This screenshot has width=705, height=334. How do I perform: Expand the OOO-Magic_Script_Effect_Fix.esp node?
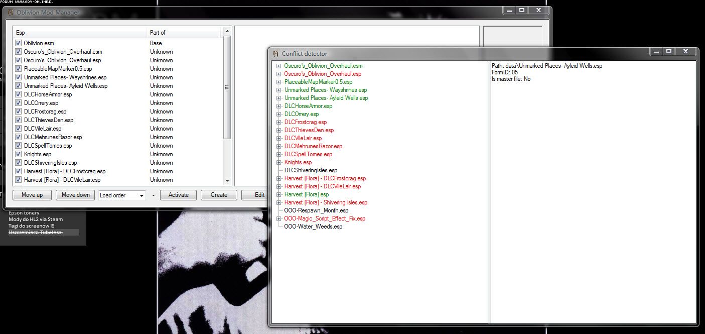coord(279,218)
